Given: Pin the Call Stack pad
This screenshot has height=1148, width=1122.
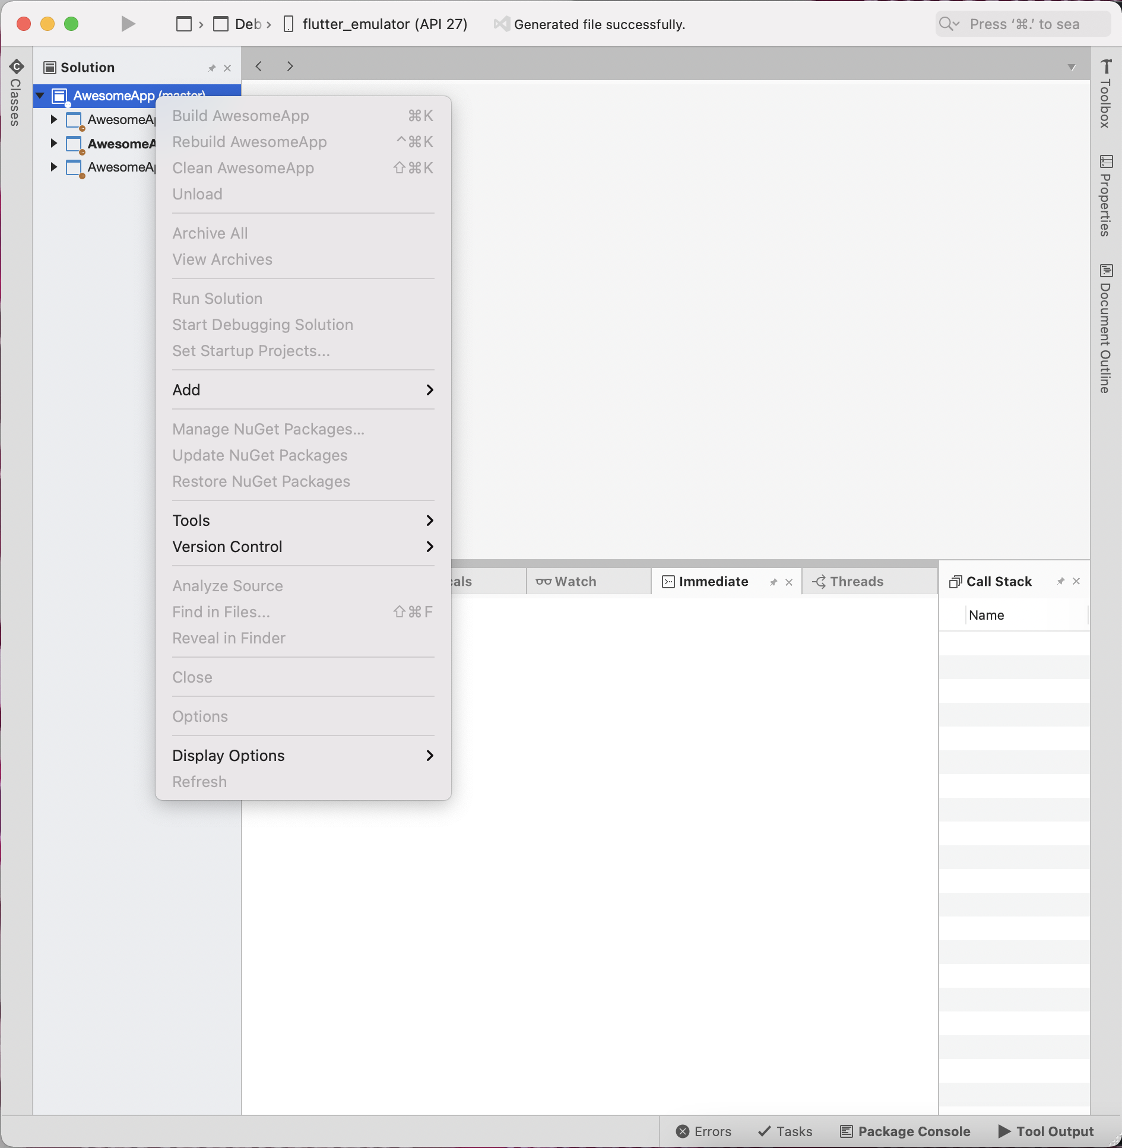Looking at the screenshot, I should (1060, 581).
